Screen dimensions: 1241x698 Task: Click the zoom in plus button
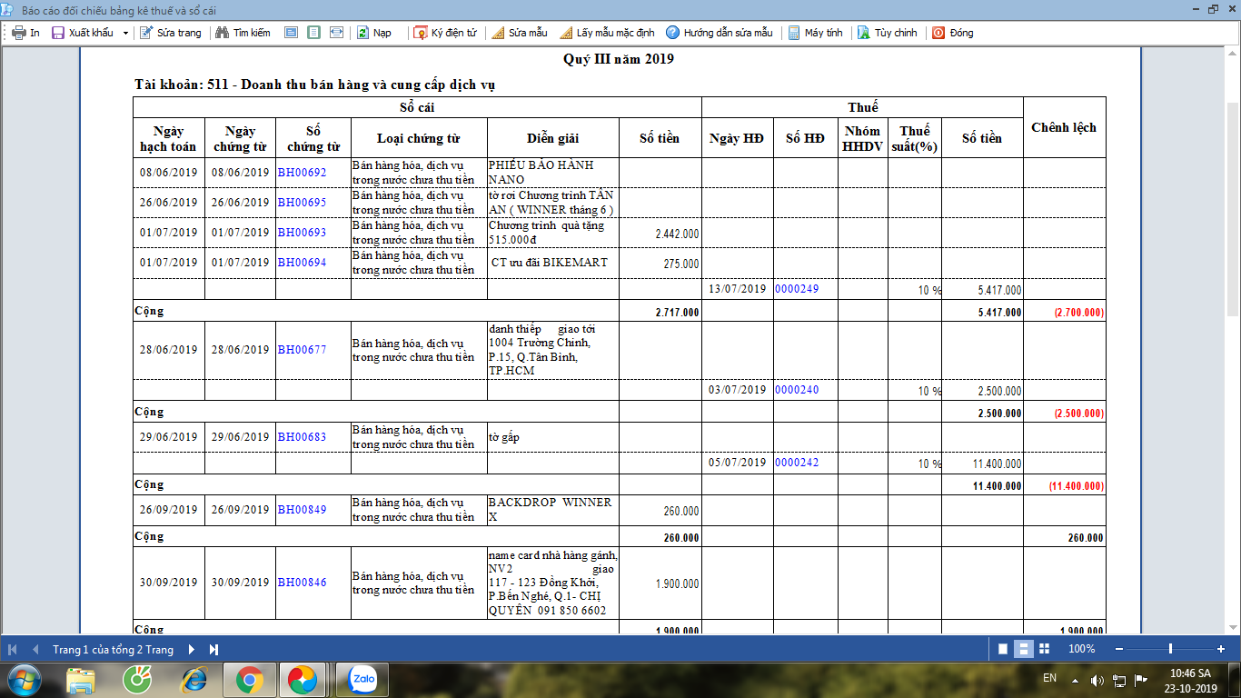pos(1221,649)
